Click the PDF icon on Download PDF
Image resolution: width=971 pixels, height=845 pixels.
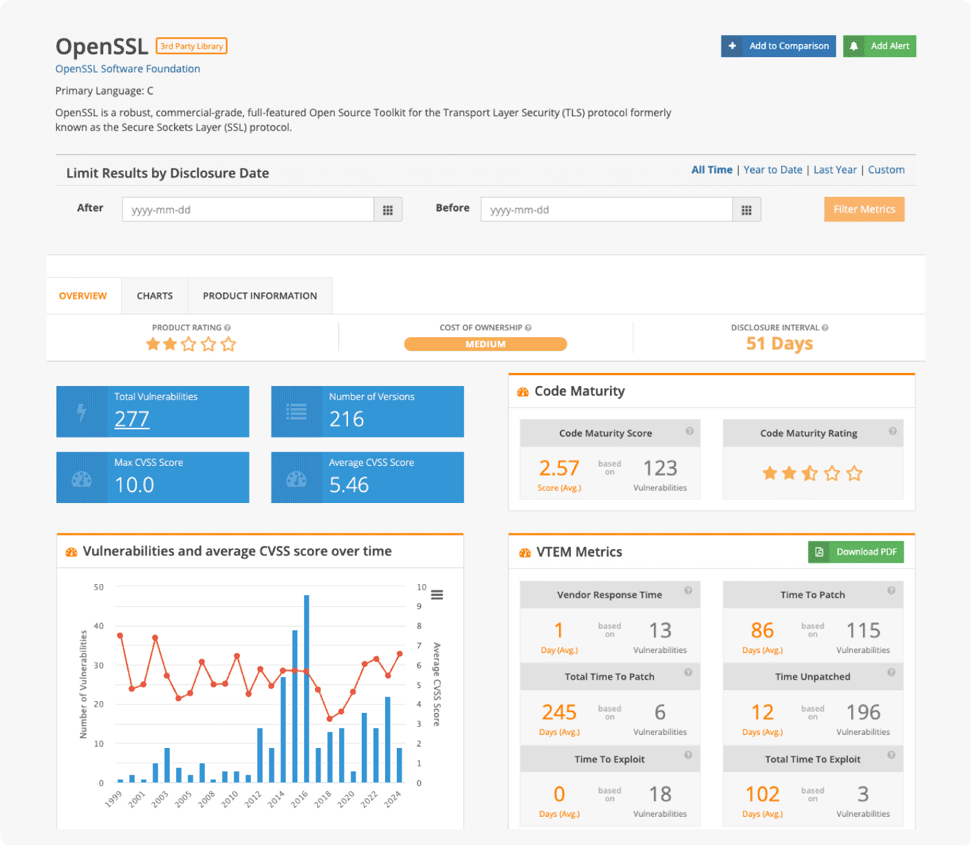click(819, 552)
